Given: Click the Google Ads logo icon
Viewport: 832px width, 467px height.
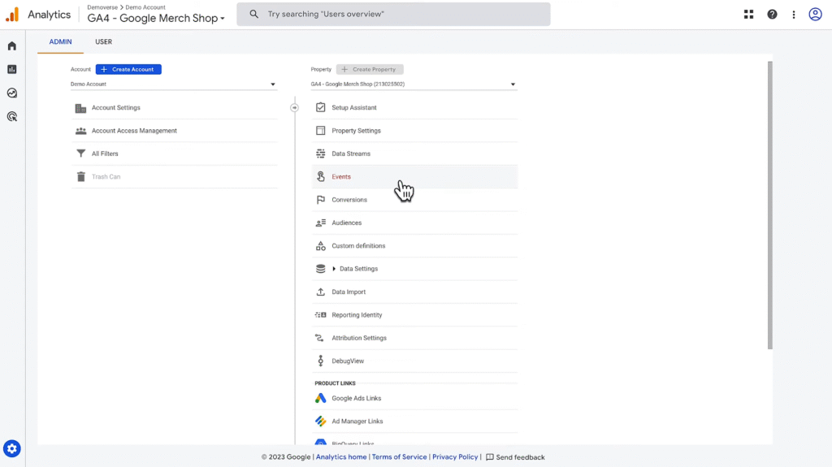Looking at the screenshot, I should 320,398.
